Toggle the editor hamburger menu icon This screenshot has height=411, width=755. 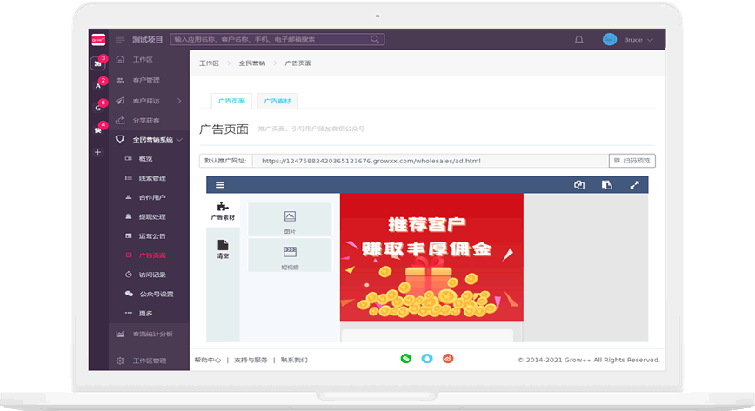click(x=220, y=184)
